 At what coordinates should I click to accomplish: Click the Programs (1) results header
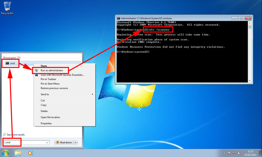coord(12,58)
